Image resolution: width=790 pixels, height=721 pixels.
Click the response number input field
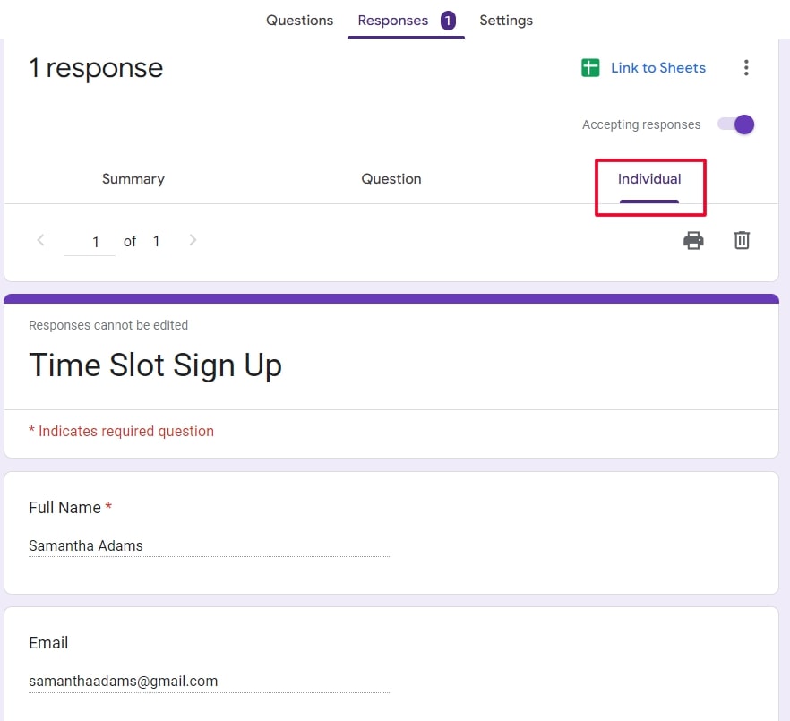90,240
